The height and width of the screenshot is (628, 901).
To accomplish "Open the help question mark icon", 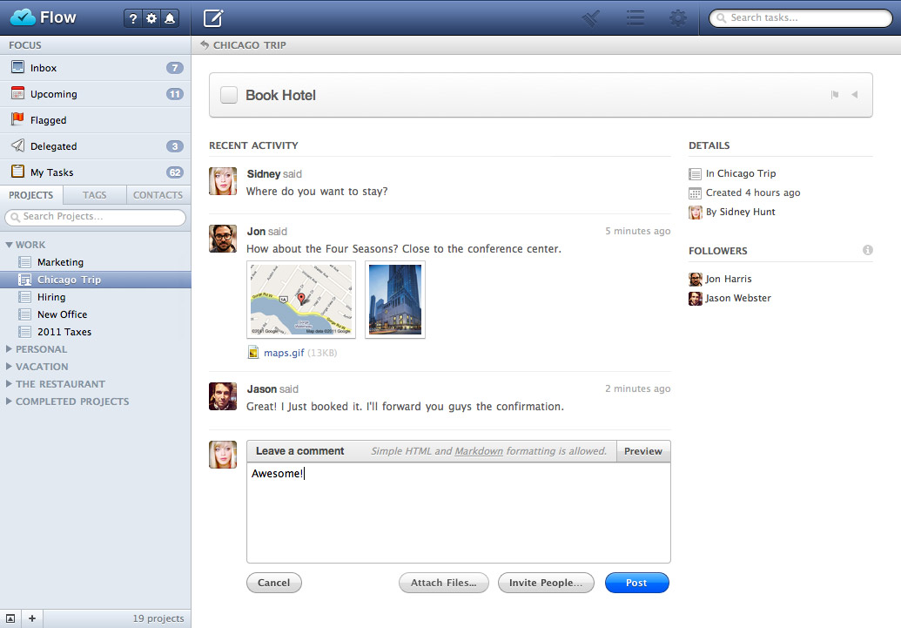I will tap(132, 18).
